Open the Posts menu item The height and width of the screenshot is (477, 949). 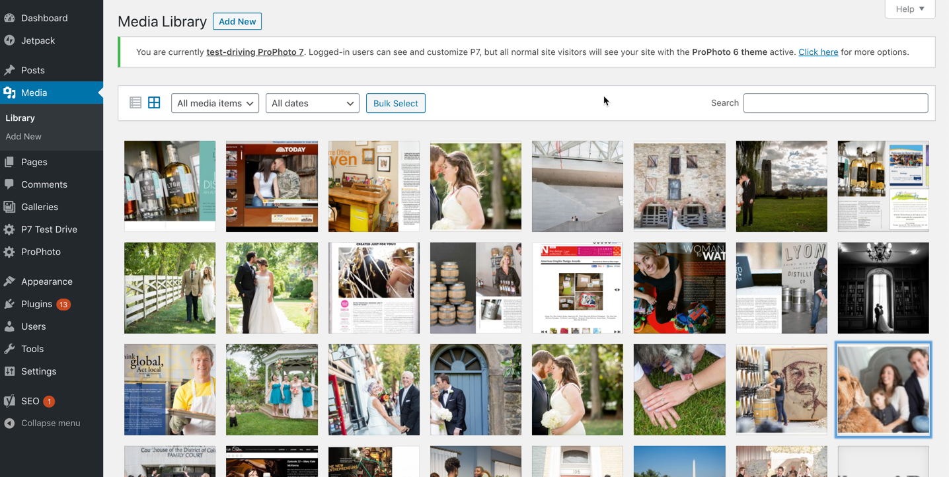(33, 70)
